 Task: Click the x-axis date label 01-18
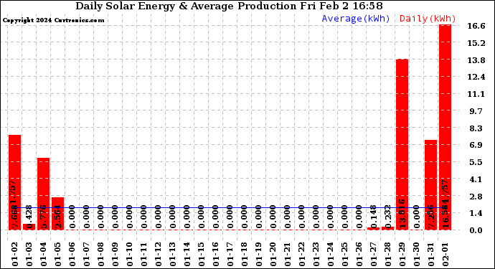pyautogui.click(x=245, y=255)
